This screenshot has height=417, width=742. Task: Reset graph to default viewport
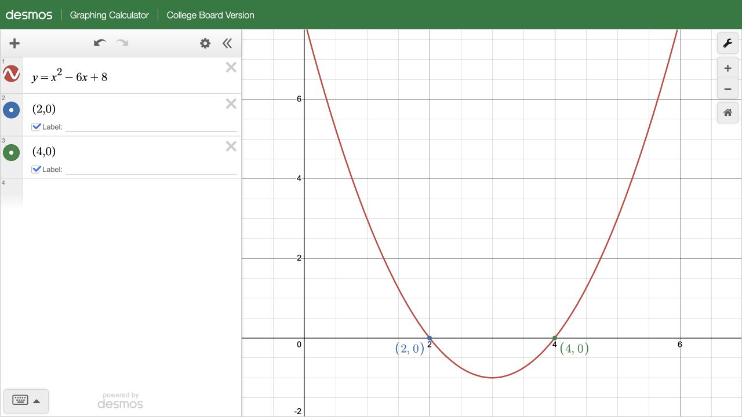click(x=728, y=112)
